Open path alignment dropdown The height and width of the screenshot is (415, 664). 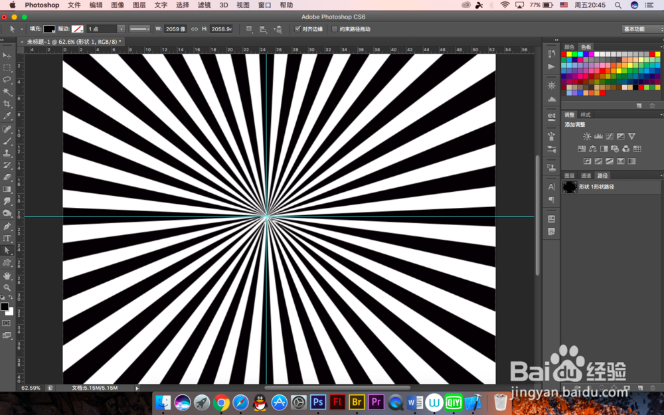(263, 29)
